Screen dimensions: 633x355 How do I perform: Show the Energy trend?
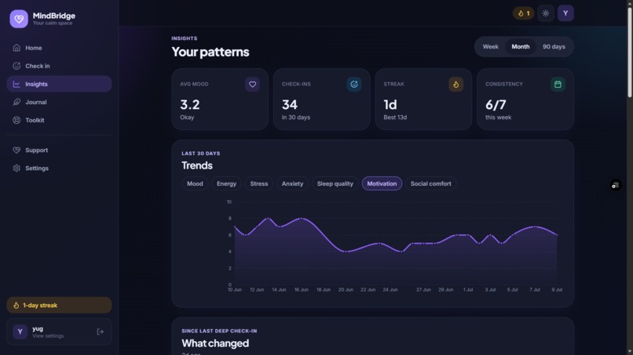coord(226,183)
